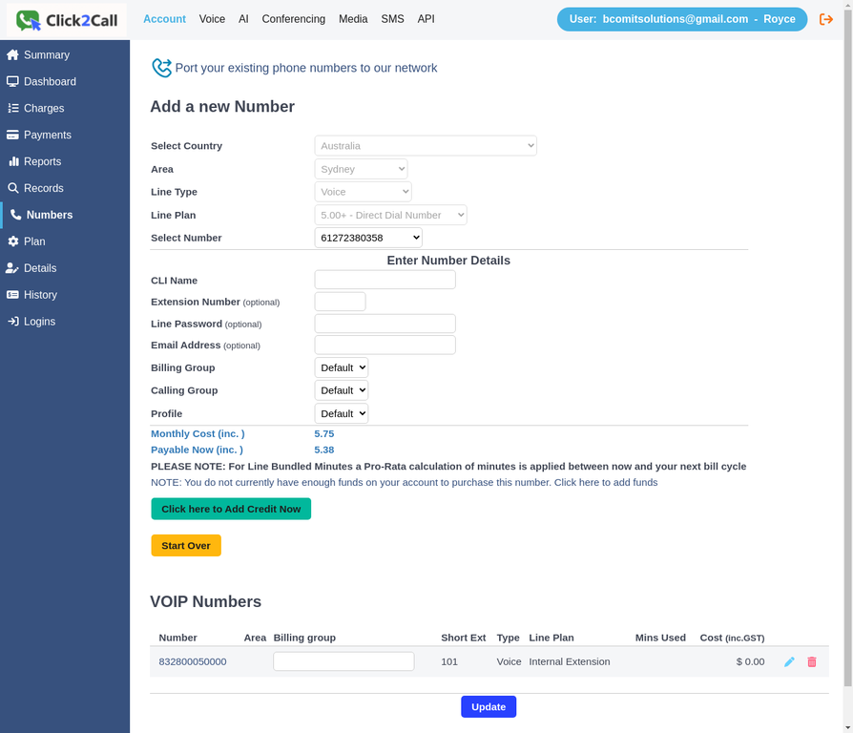This screenshot has height=733, width=853.
Task: Switch to the Conferencing tab
Action: point(293,18)
